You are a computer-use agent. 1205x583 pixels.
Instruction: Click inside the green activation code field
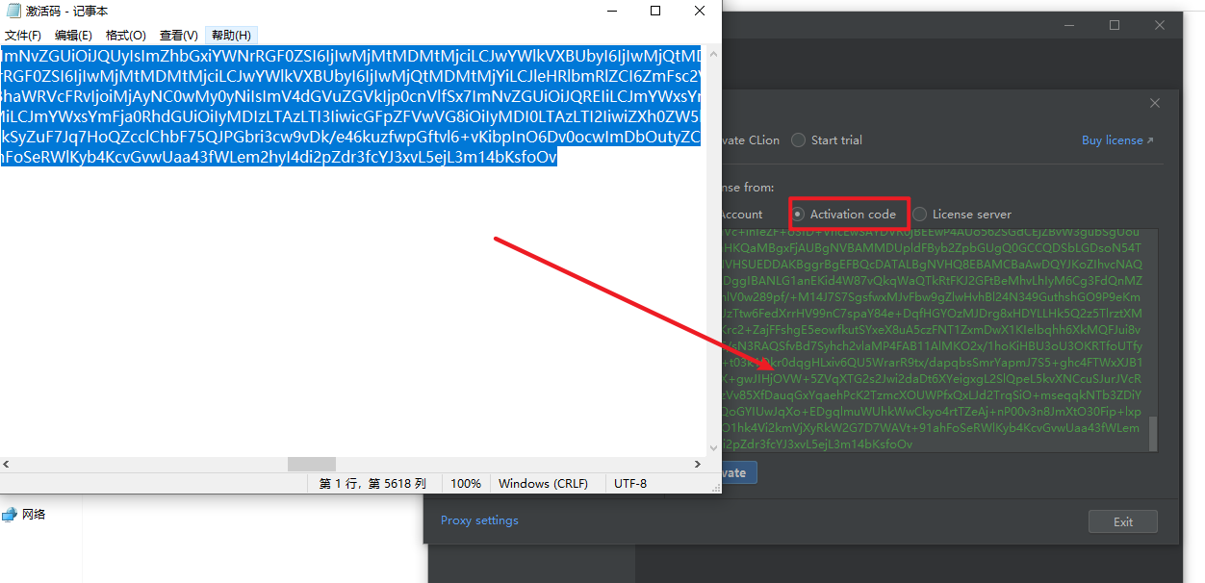click(934, 337)
